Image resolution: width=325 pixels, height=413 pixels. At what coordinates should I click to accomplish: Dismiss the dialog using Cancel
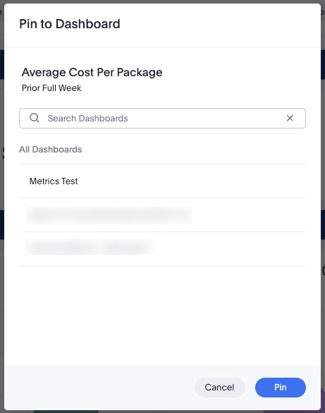pyautogui.click(x=219, y=387)
